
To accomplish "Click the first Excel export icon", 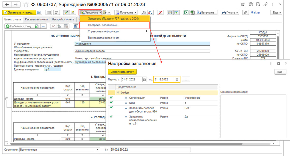I will (186, 12).
